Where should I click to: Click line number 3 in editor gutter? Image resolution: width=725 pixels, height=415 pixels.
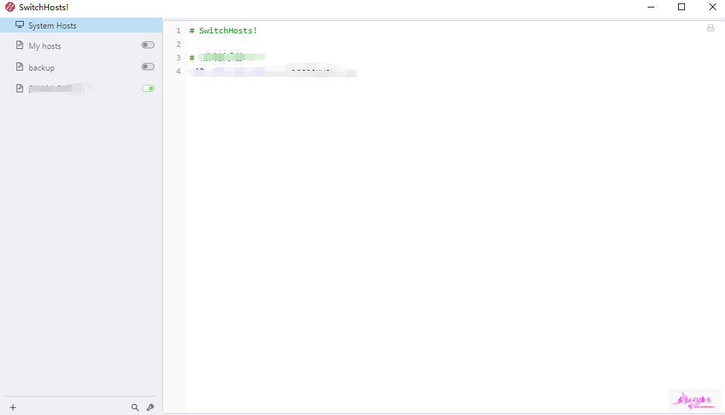click(x=179, y=58)
